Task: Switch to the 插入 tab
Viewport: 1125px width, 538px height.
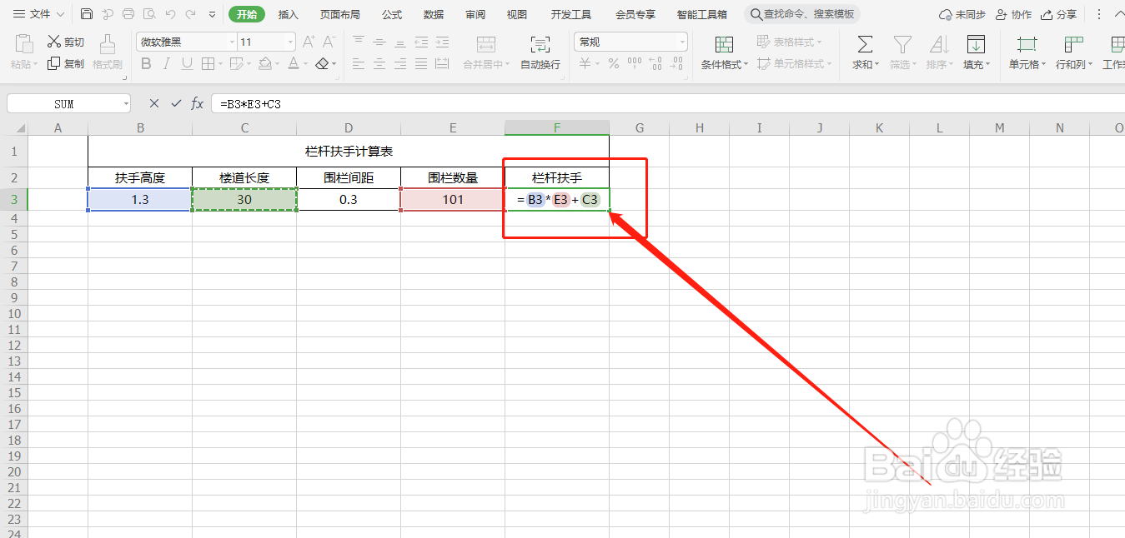Action: point(289,14)
